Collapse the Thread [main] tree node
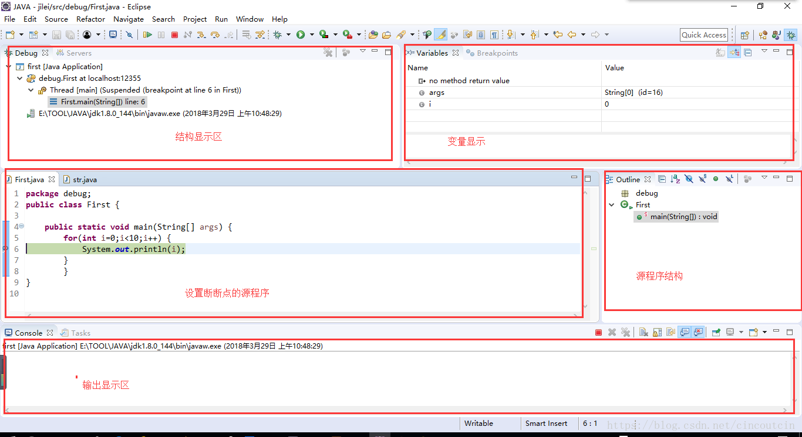 point(31,90)
